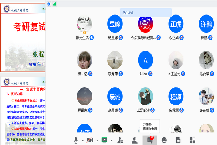This screenshot has height=145, width=217.
Task: Mute the microphone in the bottom toolbar
Action: point(76,140)
